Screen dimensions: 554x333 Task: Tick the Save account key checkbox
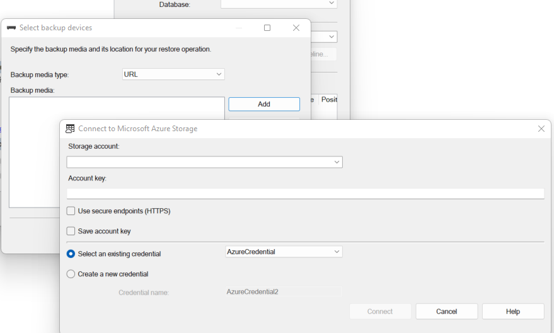(71, 231)
